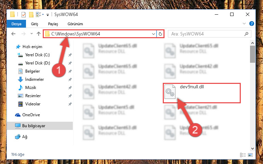Select the dev9null.dll file
This screenshot has height=164, width=263.
click(x=202, y=93)
